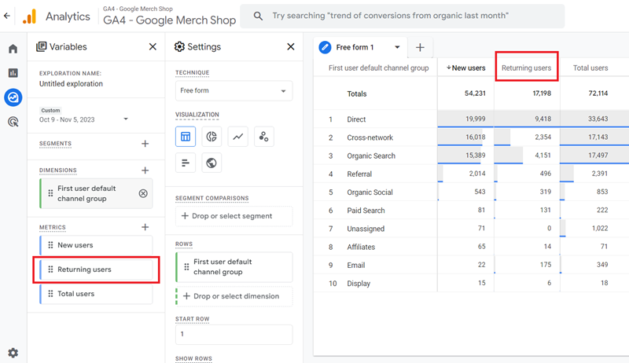Screen dimensions: 629x363
Task: Select the Organic Social row label
Action: click(x=370, y=192)
